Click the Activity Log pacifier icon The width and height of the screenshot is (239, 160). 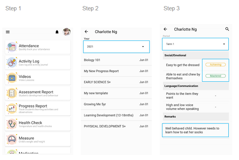[x=12, y=62]
